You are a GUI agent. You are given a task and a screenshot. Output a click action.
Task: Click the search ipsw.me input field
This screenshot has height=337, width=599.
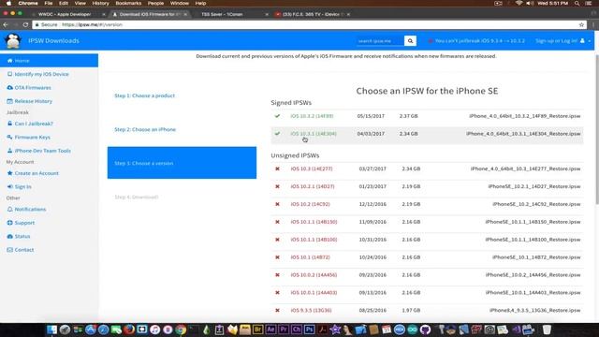380,41
